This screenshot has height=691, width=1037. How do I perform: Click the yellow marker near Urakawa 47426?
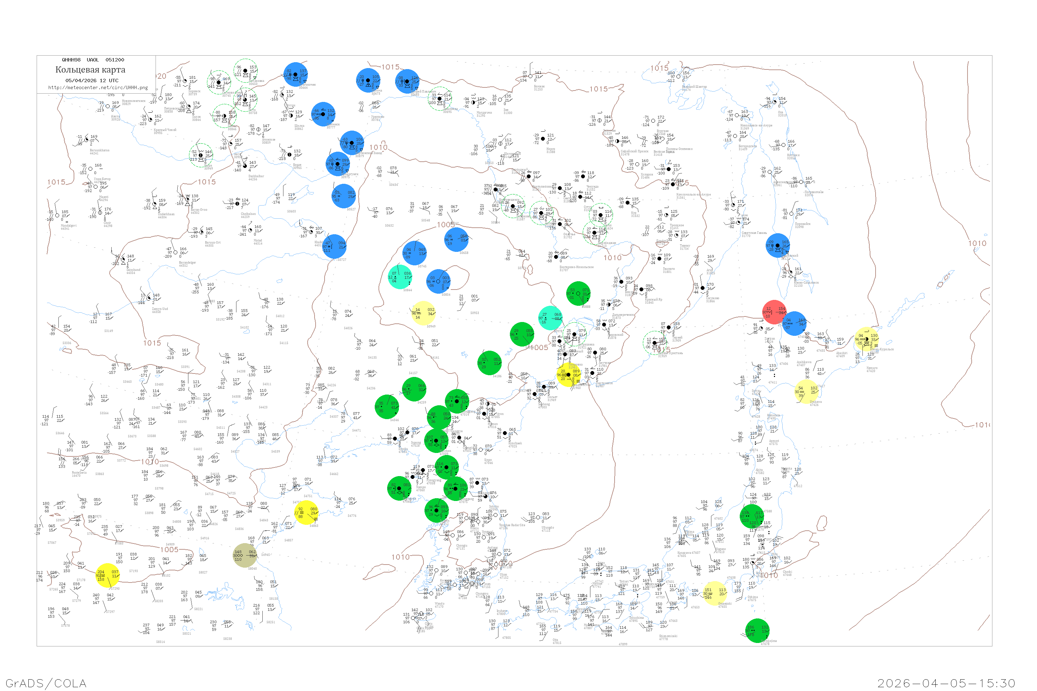point(806,391)
